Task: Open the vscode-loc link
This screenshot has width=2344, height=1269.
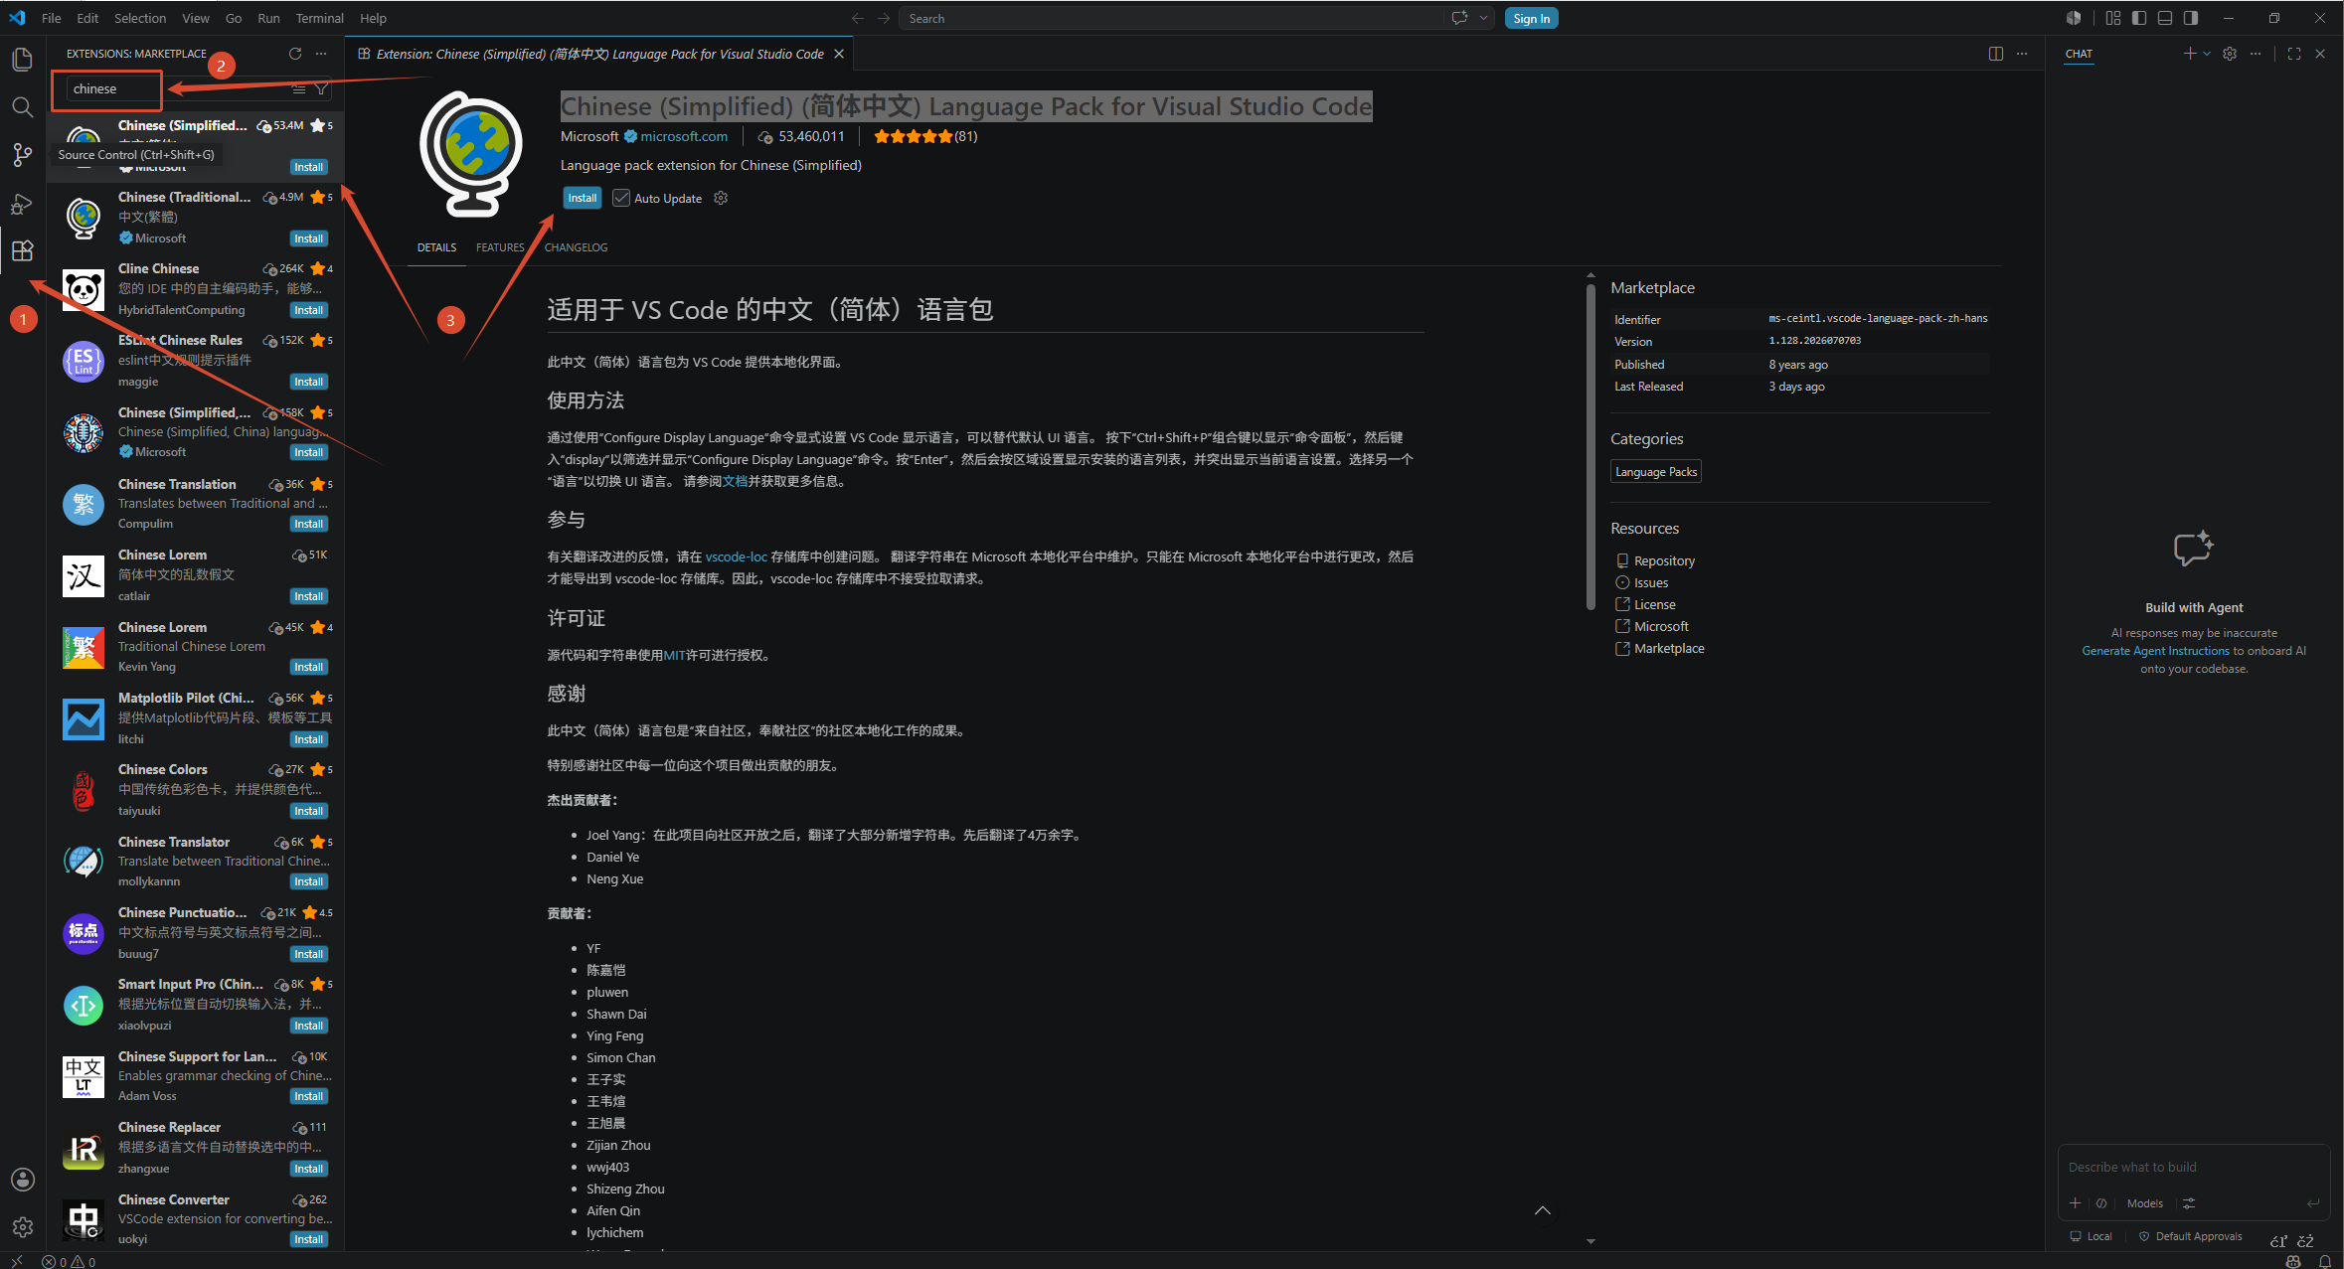Action: click(x=736, y=556)
